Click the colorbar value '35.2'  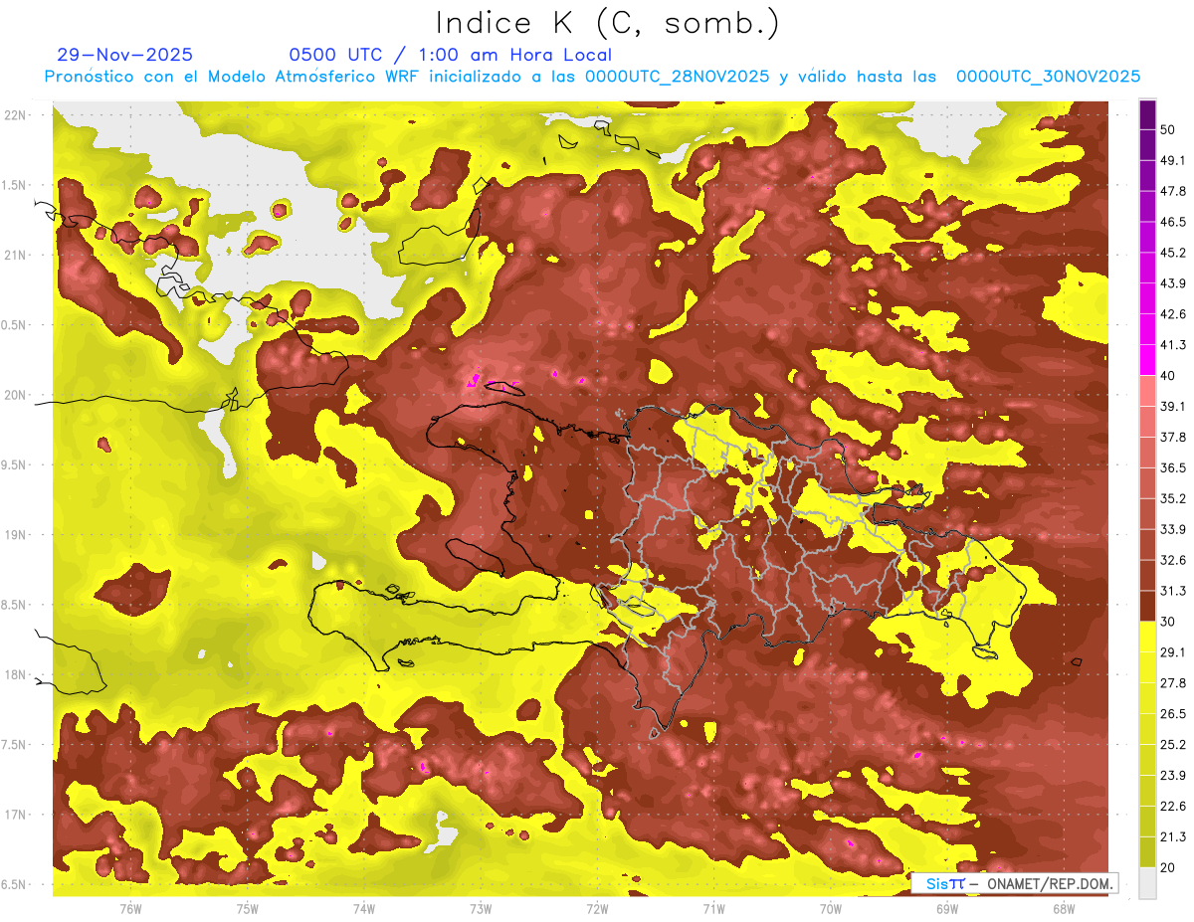coord(1173,498)
